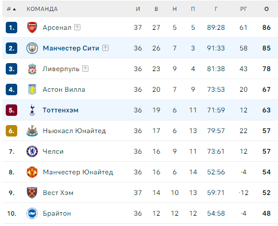Open the Тоттенхэм team link
Viewport: 278px width, 226px height.
click(60, 110)
